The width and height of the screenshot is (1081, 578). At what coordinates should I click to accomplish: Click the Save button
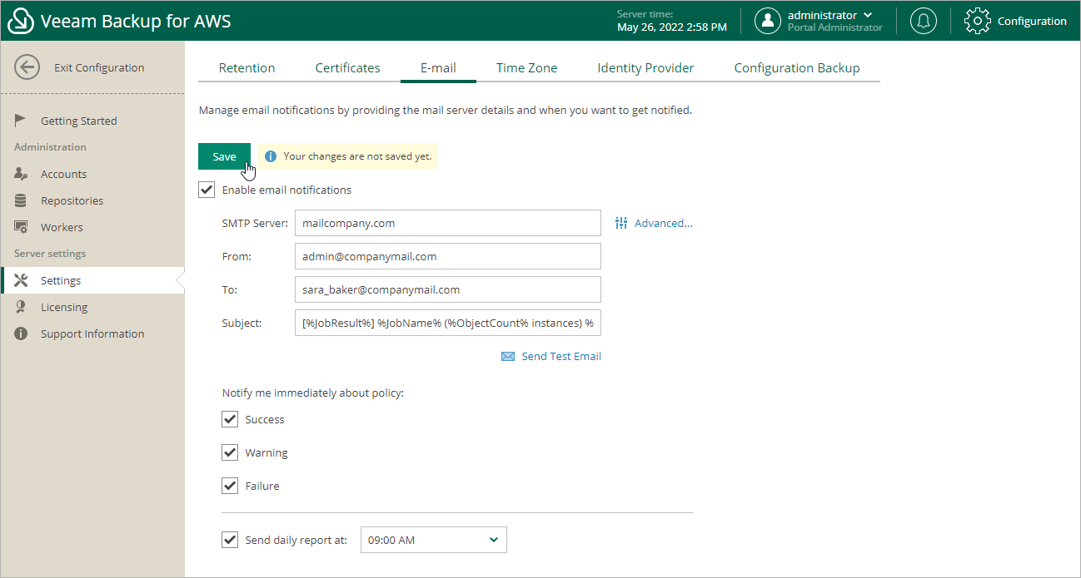click(224, 156)
